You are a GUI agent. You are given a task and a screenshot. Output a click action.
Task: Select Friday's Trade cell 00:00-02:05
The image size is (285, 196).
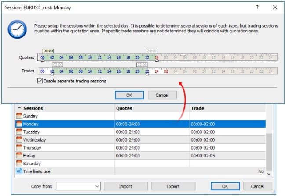(x=227, y=155)
